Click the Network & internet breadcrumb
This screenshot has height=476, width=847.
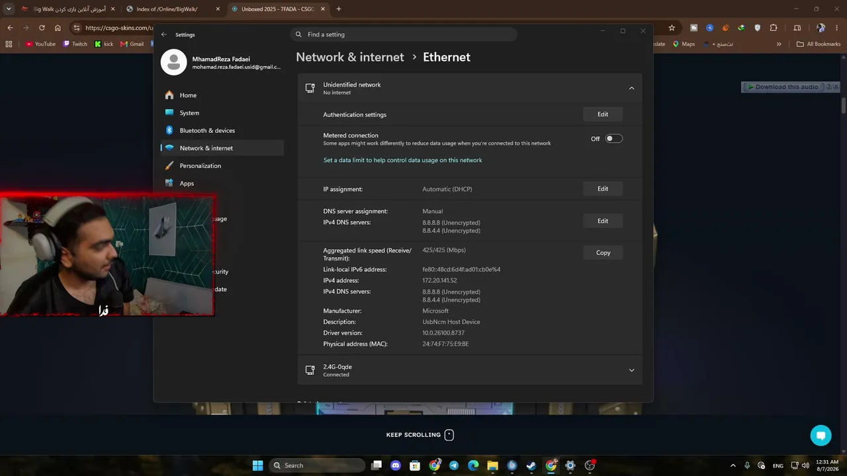(350, 57)
